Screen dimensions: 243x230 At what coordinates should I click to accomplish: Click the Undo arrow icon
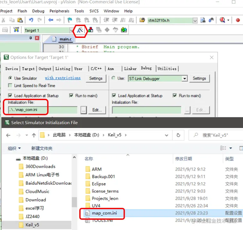(x=31, y=20)
